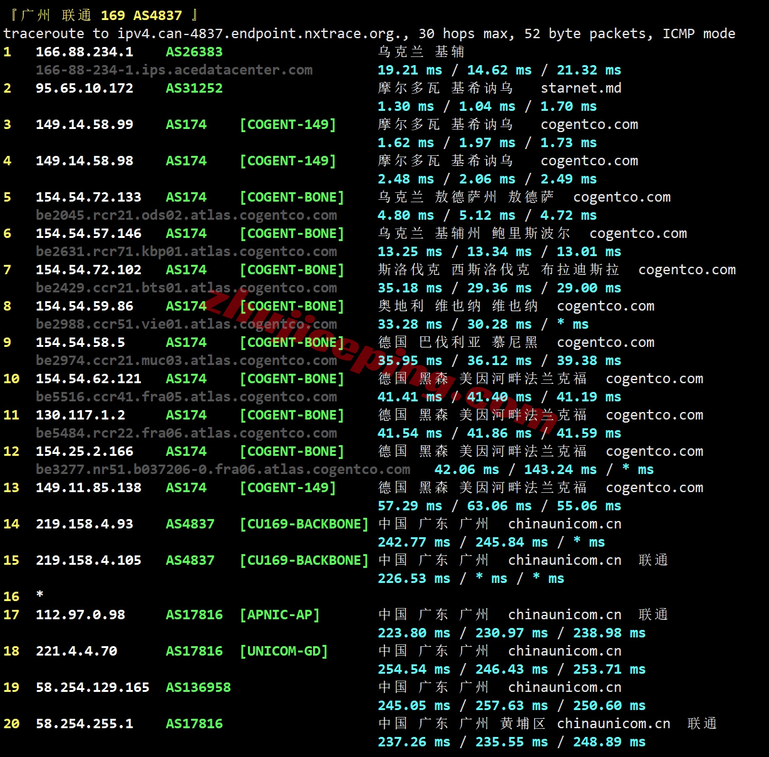Select [CU169-BACKBONE] tag on hop 15
The height and width of the screenshot is (757, 769).
click(304, 560)
